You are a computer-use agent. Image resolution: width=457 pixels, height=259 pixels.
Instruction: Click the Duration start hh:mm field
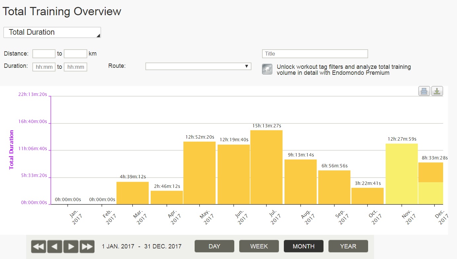[44, 67]
